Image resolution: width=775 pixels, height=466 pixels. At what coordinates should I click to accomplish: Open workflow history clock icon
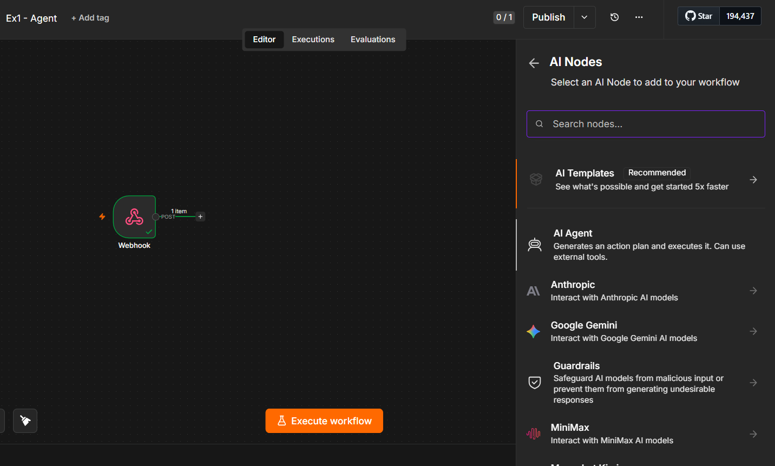(614, 17)
